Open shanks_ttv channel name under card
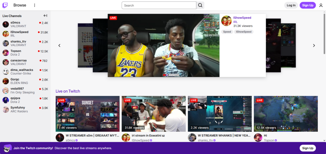326x154 pixels. pos(205,140)
